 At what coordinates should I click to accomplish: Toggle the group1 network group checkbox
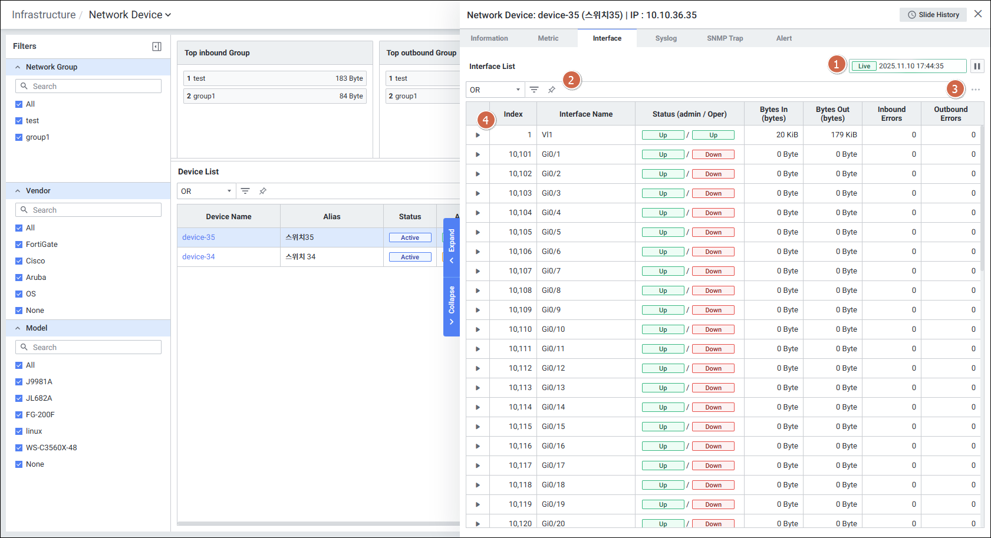point(19,137)
